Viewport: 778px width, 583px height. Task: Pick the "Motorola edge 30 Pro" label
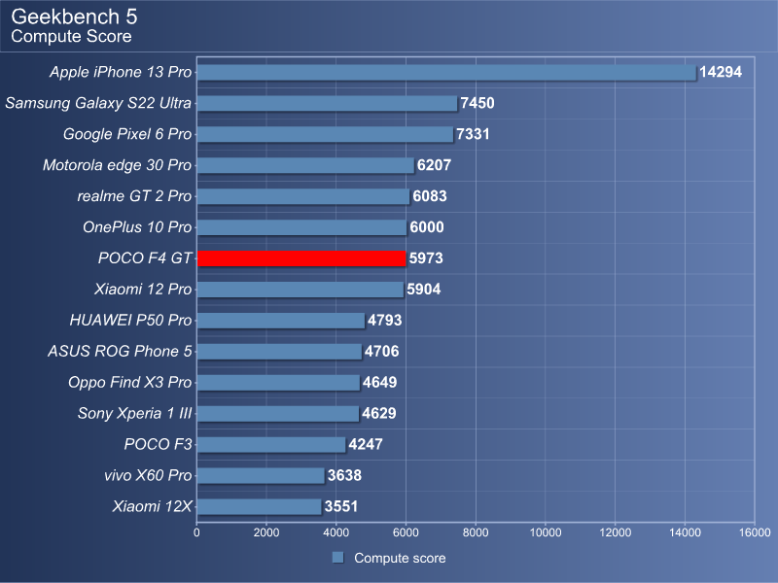[x=117, y=165]
